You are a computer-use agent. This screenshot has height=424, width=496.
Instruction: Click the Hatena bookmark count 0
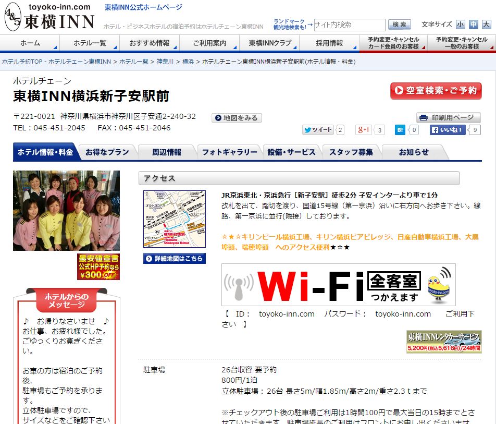[x=414, y=130]
